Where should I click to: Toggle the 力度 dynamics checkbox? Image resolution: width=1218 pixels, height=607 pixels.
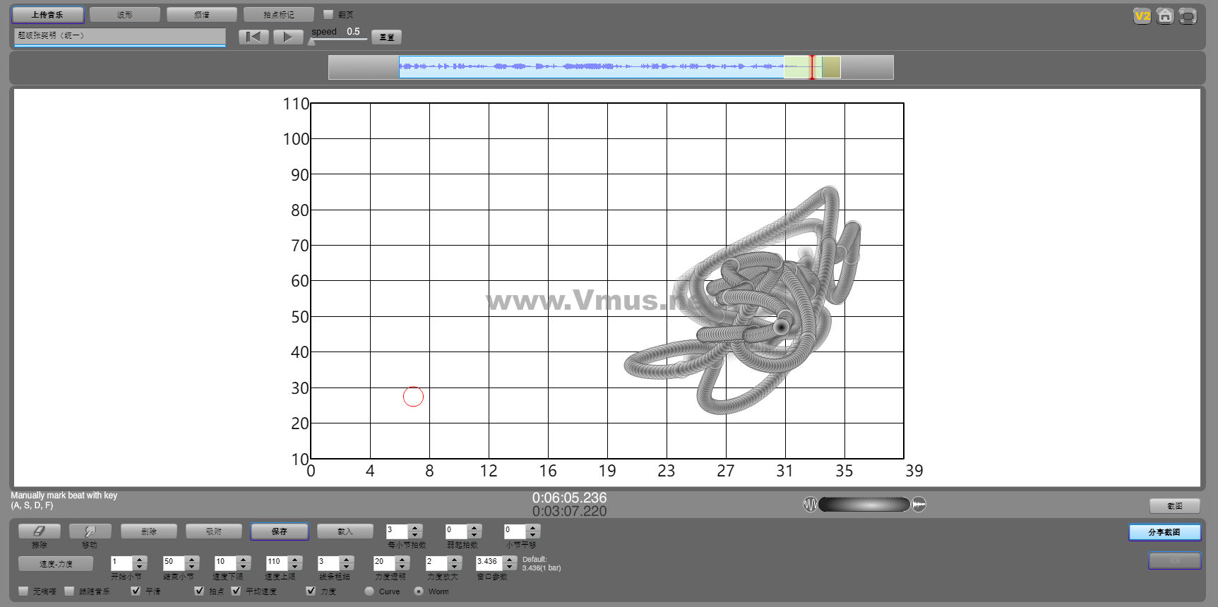point(311,591)
